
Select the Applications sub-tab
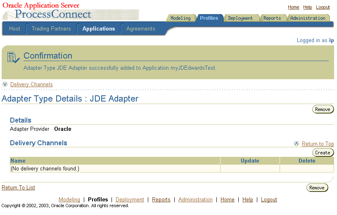pos(99,28)
